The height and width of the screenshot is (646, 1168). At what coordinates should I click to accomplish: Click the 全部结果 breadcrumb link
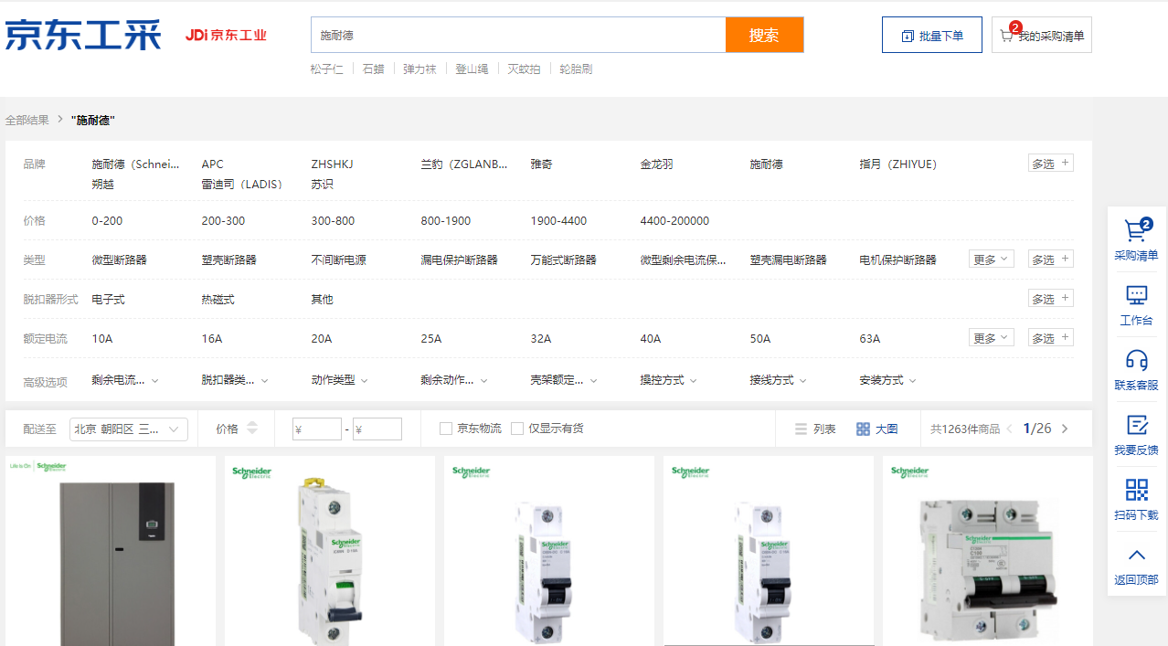click(27, 120)
